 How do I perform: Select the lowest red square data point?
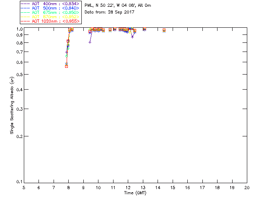[x=66, y=67]
